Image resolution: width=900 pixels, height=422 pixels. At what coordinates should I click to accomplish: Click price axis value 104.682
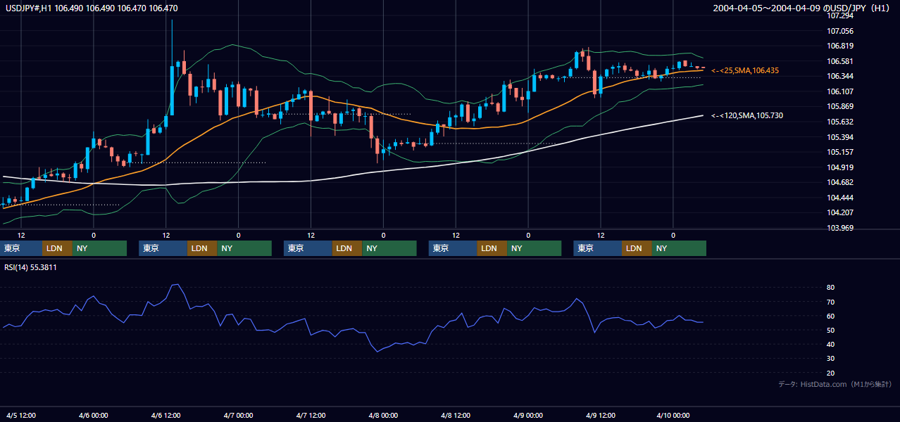[840, 182]
